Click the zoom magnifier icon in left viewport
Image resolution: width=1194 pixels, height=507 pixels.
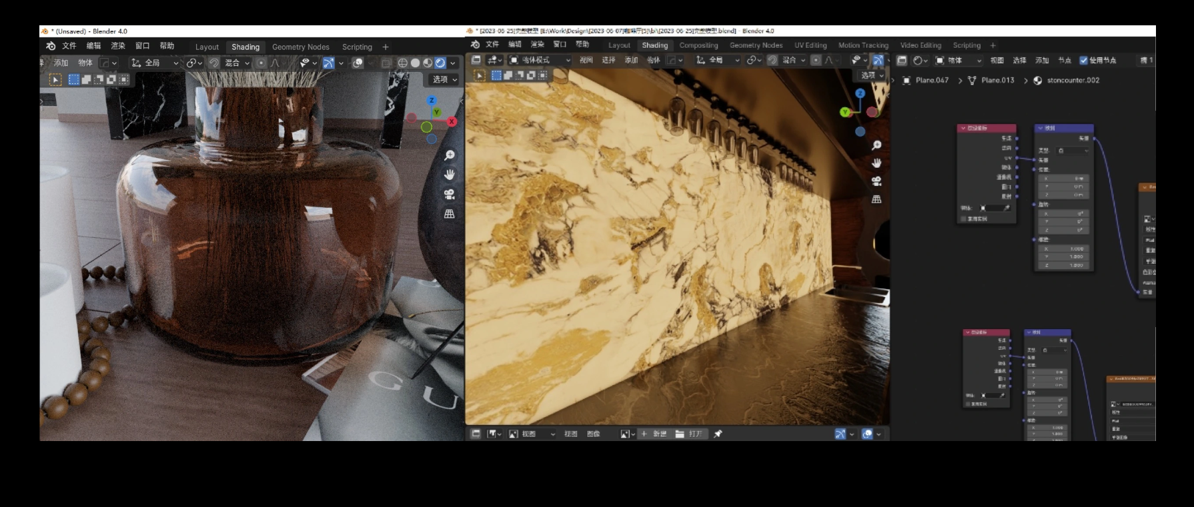[450, 155]
